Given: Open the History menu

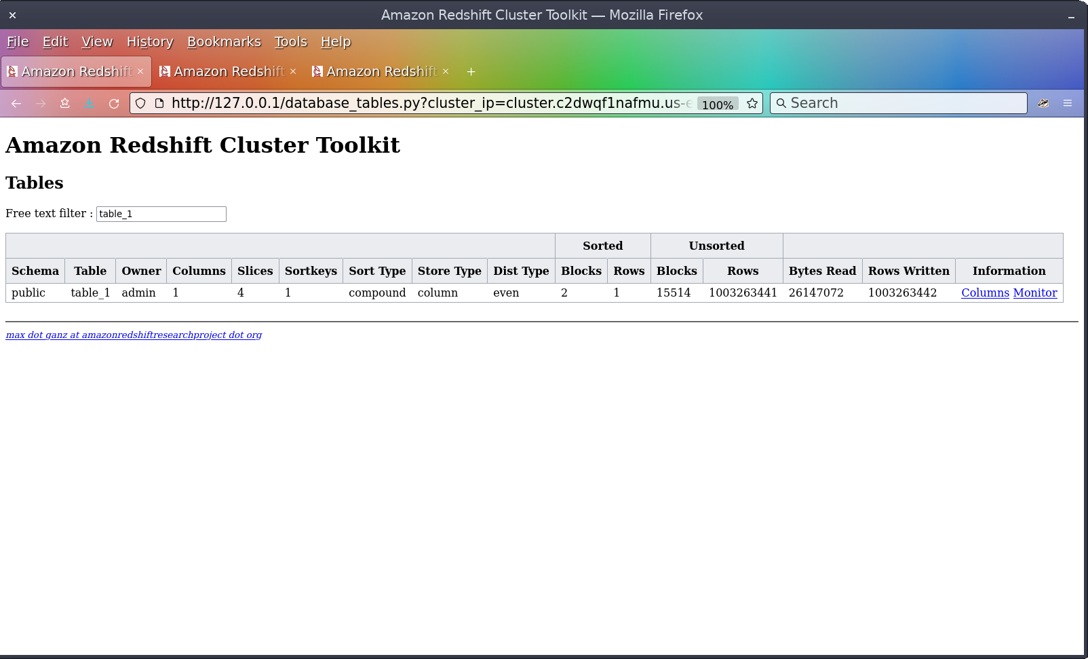Looking at the screenshot, I should pyautogui.click(x=150, y=41).
